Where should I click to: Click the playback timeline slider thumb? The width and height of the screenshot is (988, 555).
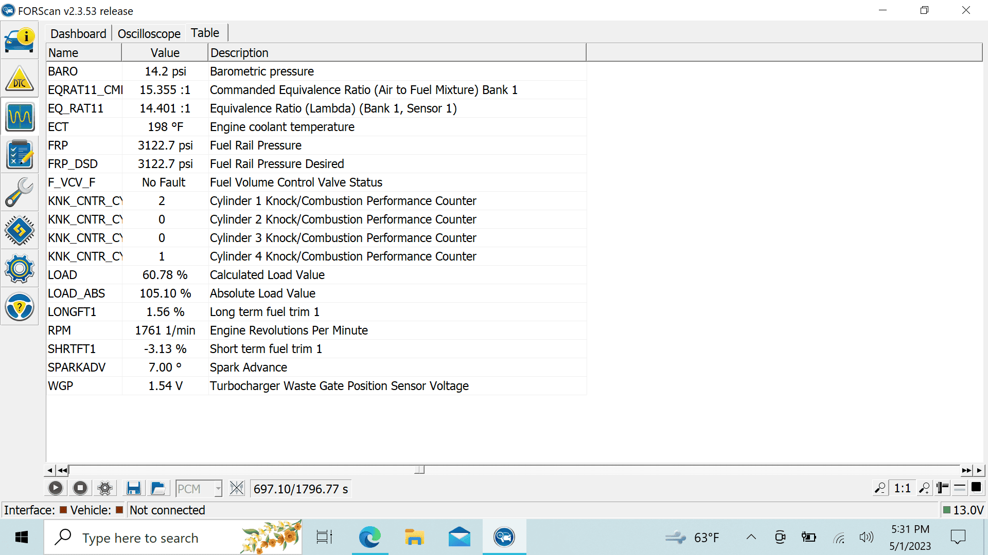coord(420,470)
